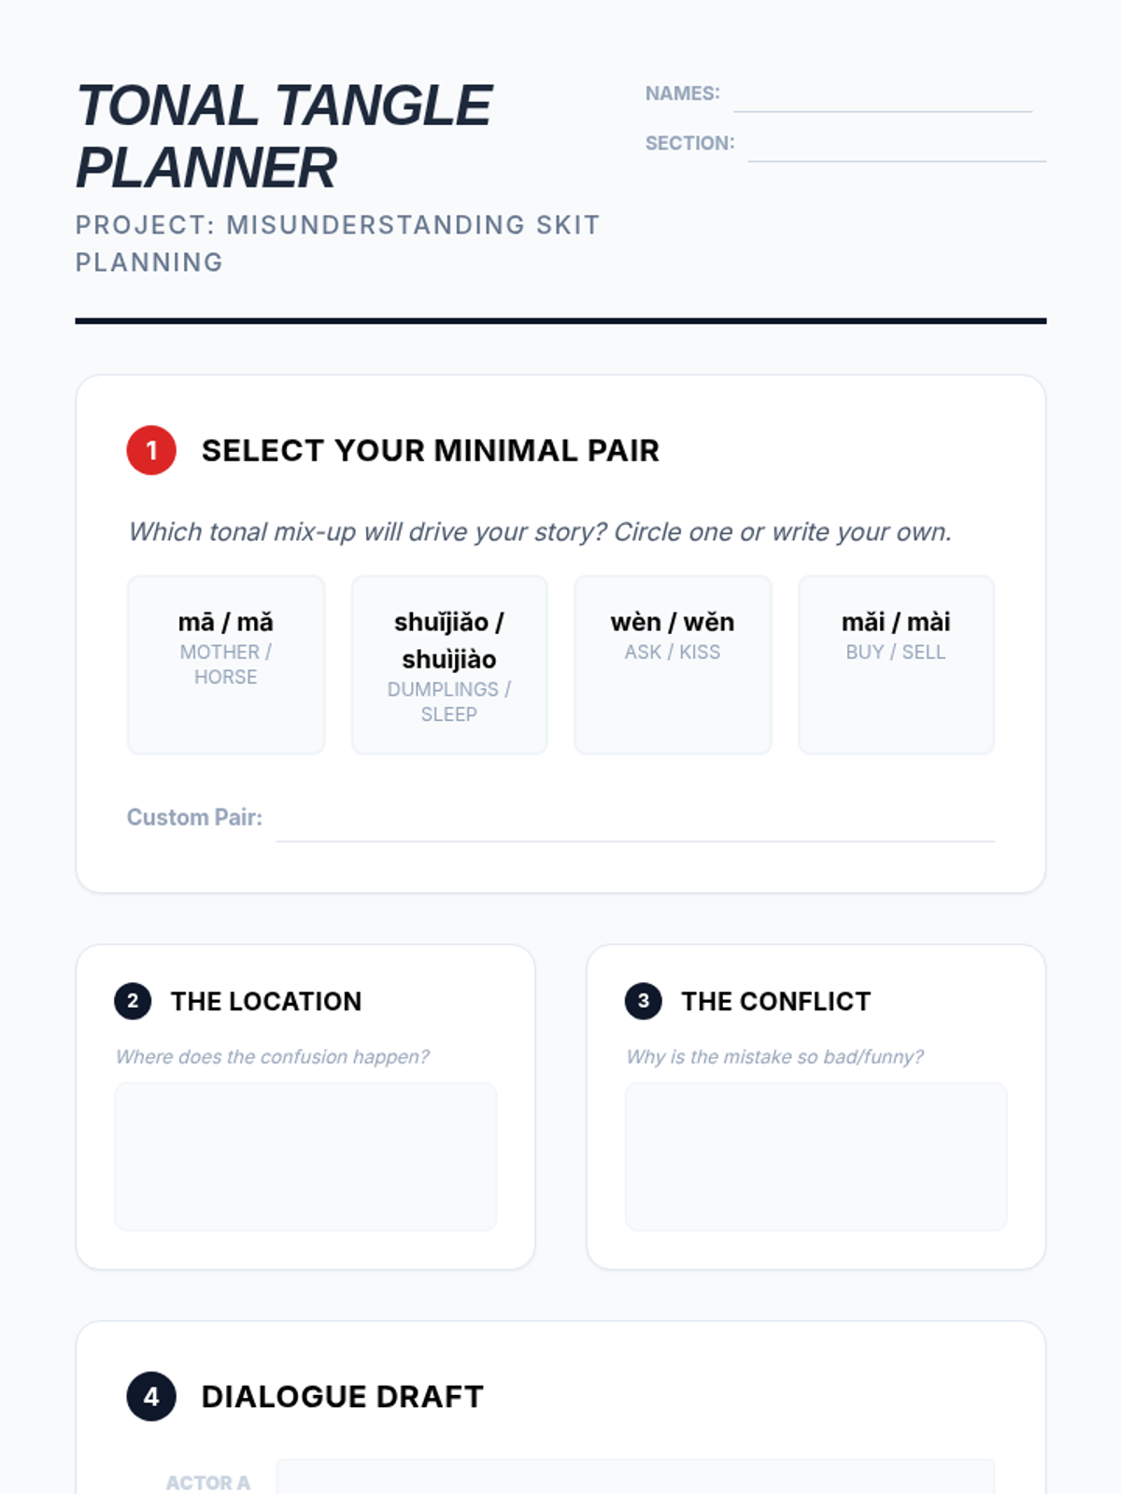Screen dimensions: 1121x1494
Task: Pick the wèn / wěn ask/kiss pair
Action: [x=673, y=664]
